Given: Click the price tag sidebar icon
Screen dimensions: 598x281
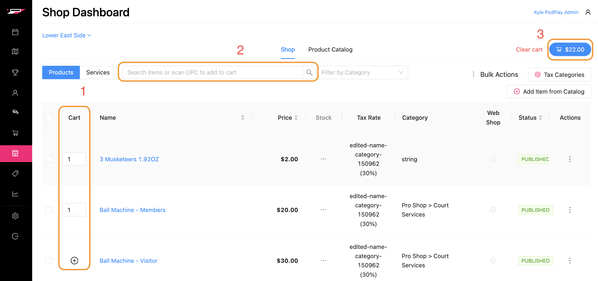Looking at the screenshot, I should click(x=15, y=174).
